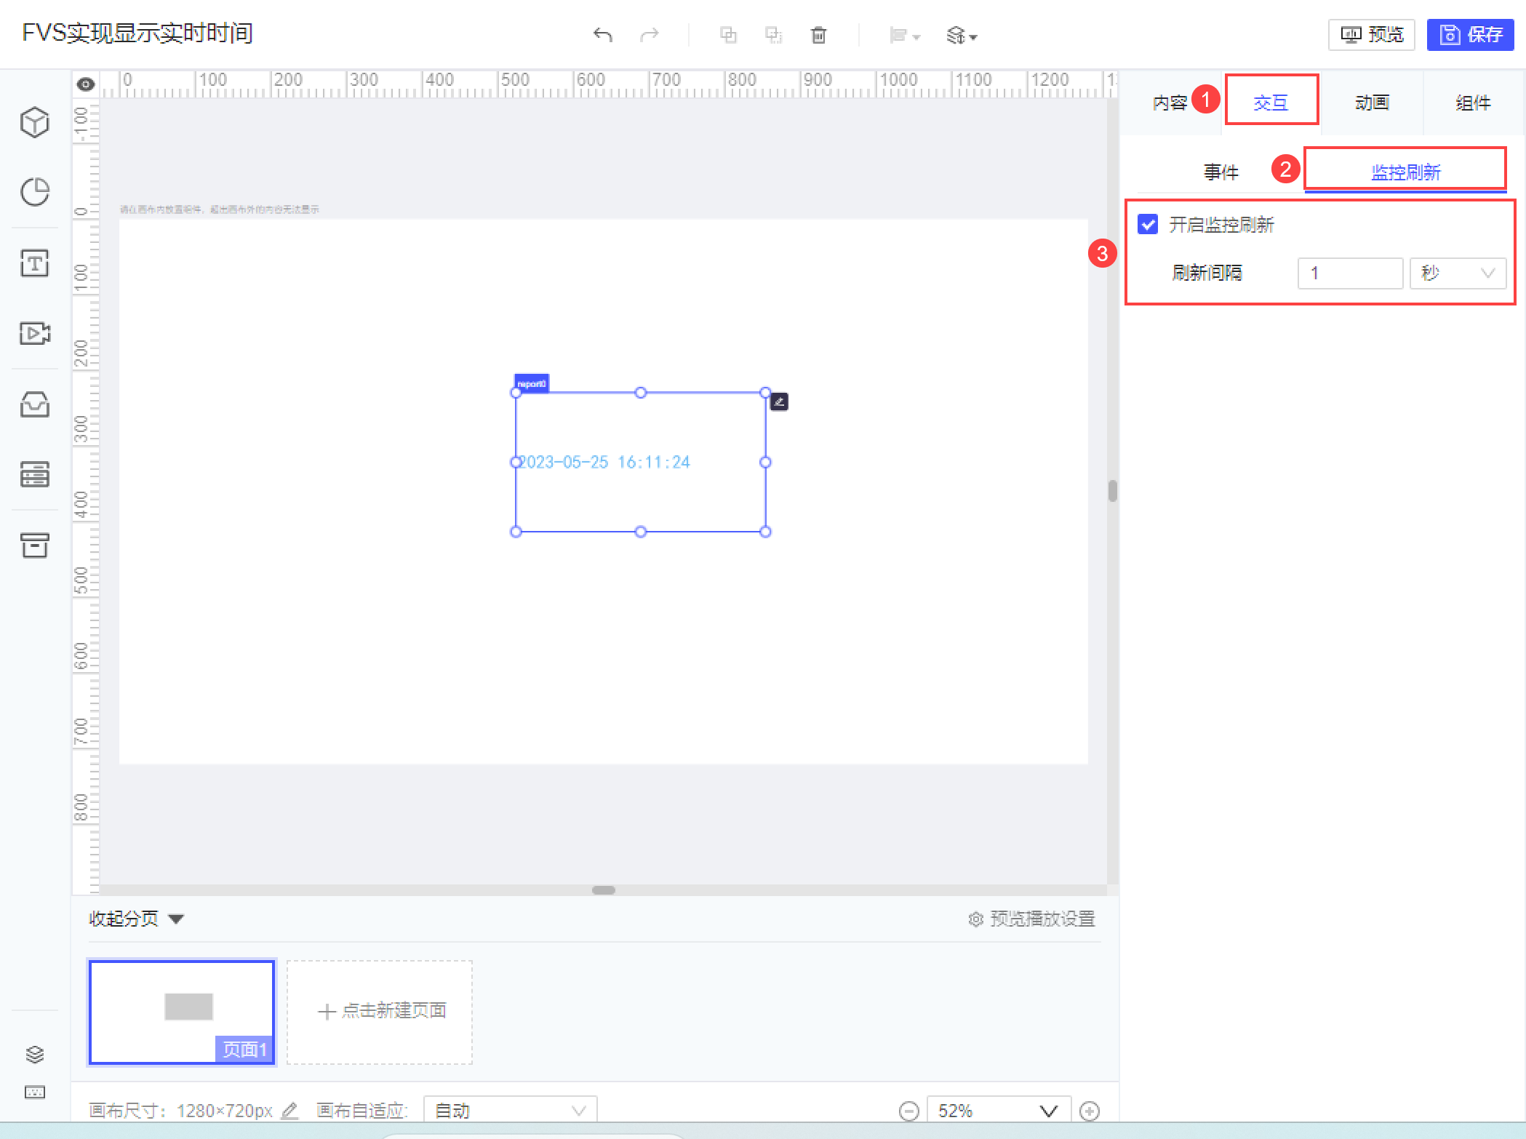Screen dimensions: 1526x1139
Task: Open the 秒 time unit dropdown
Action: 1457,273
